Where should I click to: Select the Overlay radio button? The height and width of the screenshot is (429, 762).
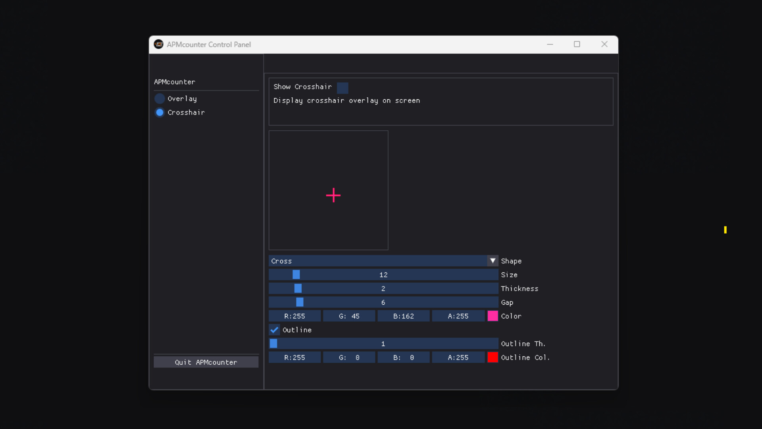click(159, 98)
